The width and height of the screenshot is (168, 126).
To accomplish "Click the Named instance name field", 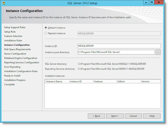I will pyautogui.click(x=119, y=34).
